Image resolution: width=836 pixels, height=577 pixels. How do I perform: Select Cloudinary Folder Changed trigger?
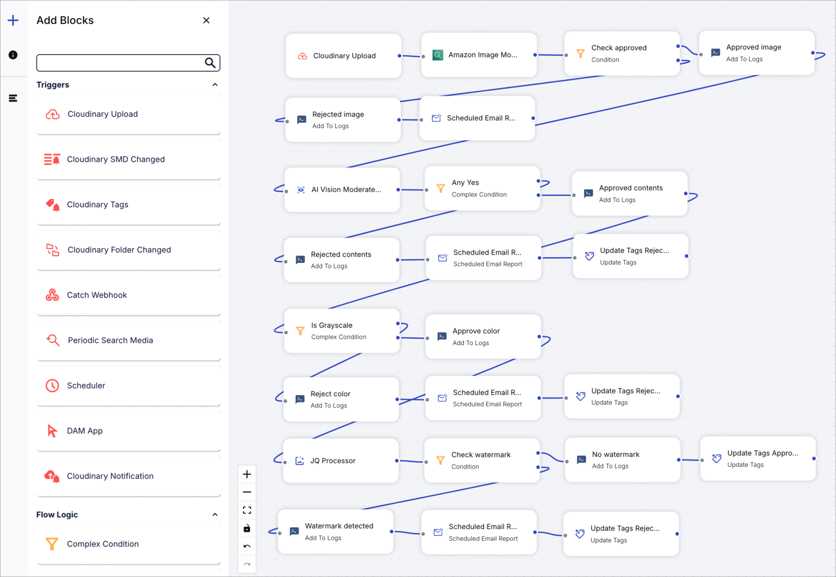pyautogui.click(x=128, y=250)
